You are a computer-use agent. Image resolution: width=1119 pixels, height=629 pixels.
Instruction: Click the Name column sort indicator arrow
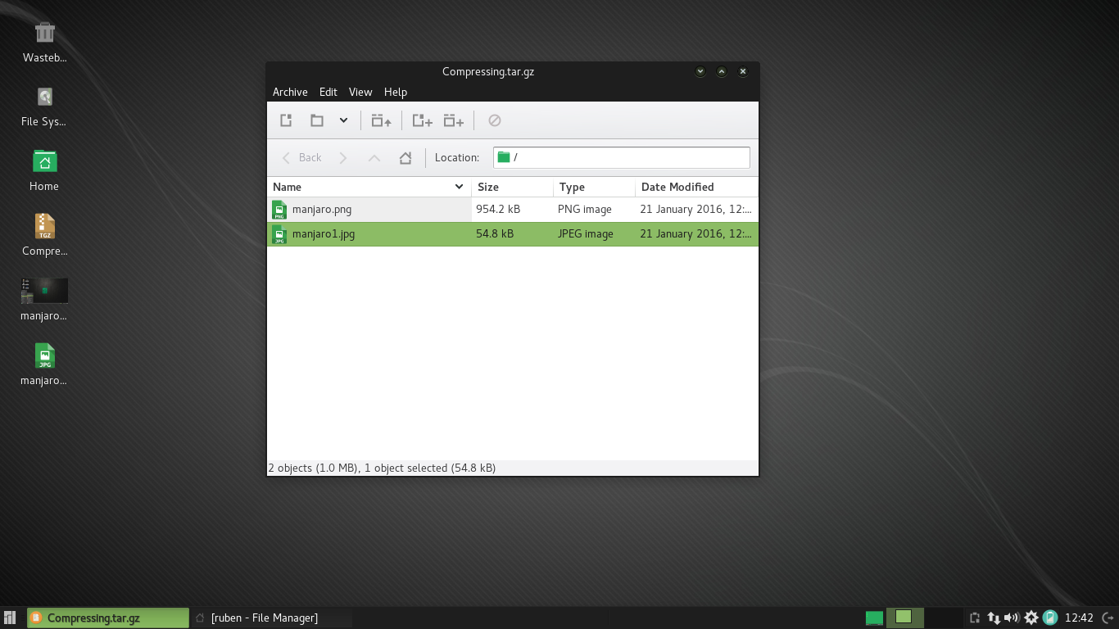[460, 187]
